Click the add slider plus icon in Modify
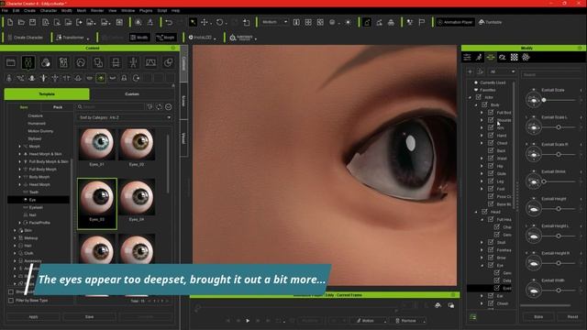 (470, 71)
